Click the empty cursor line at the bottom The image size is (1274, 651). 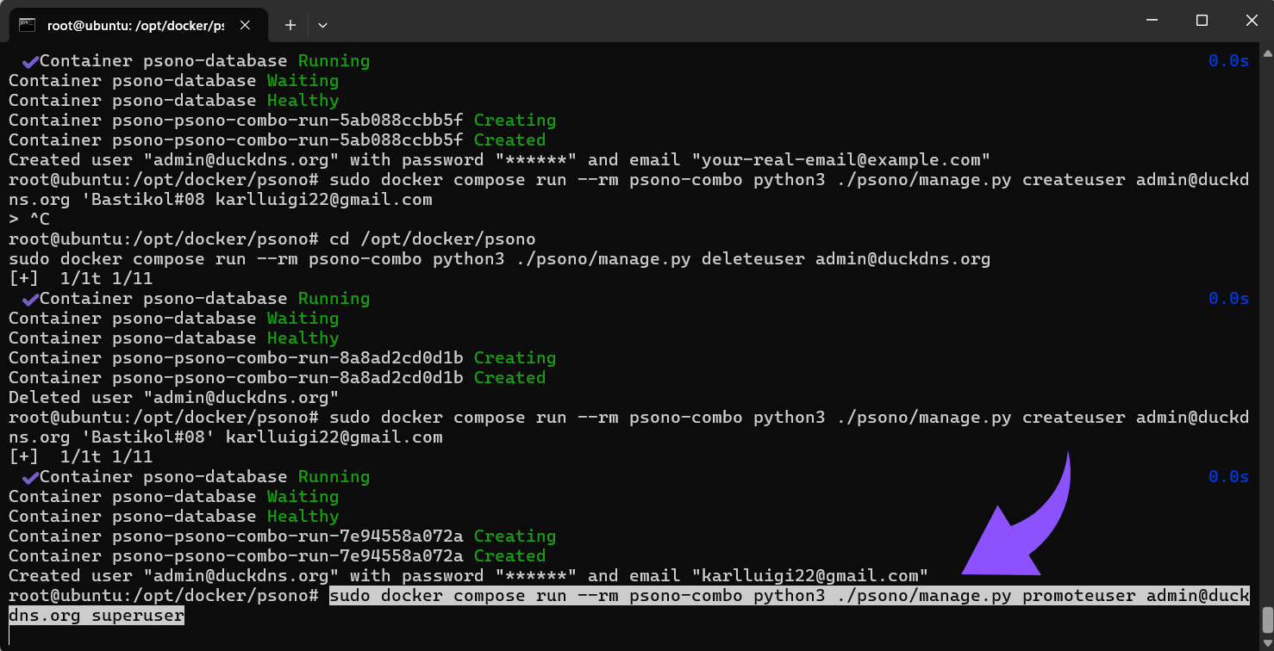pyautogui.click(x=629, y=636)
